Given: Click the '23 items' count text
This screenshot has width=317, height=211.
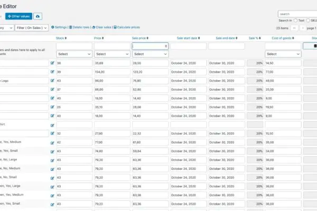Looking at the screenshot, I should tap(282, 28).
